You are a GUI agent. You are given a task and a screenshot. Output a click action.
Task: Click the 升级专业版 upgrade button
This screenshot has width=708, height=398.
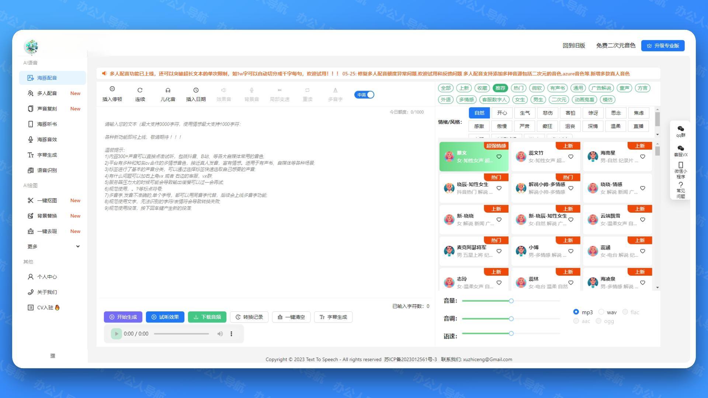(x=663, y=46)
